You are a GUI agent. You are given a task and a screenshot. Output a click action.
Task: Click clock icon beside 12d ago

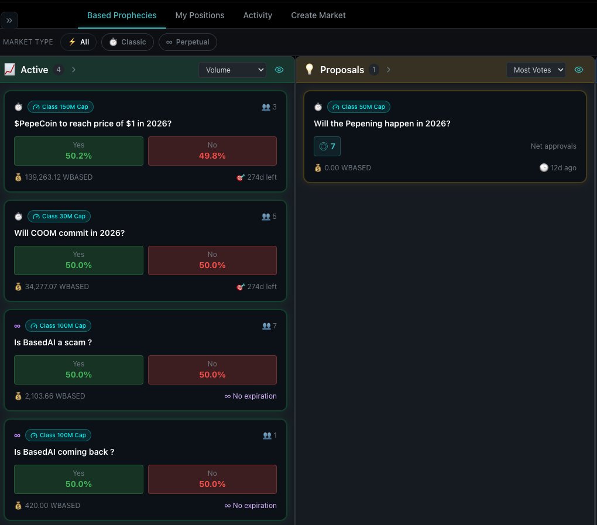coord(544,167)
